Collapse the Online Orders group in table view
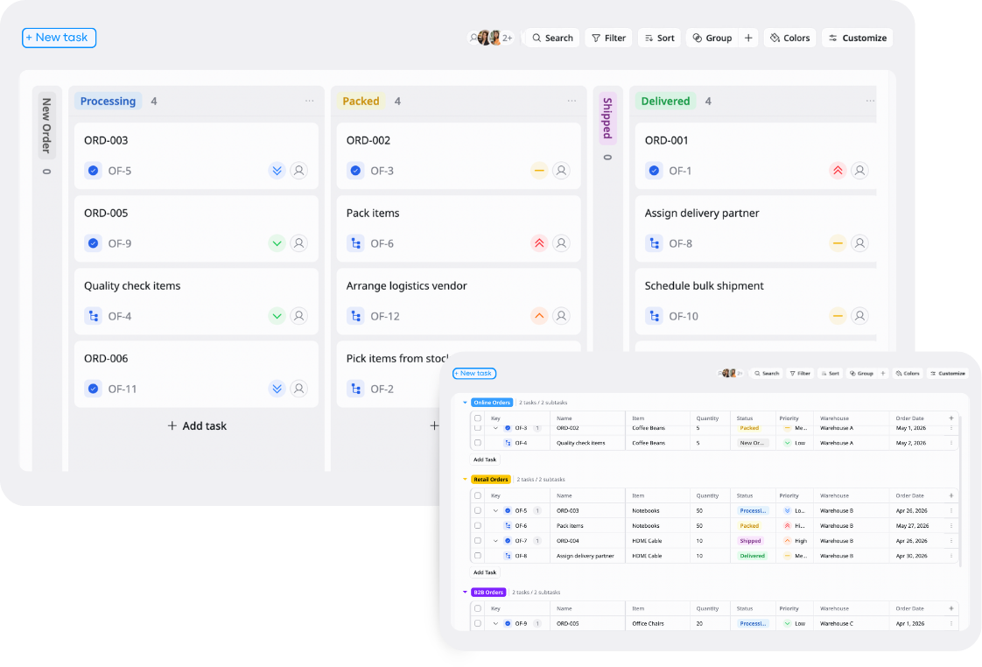982x667 pixels. 465,403
